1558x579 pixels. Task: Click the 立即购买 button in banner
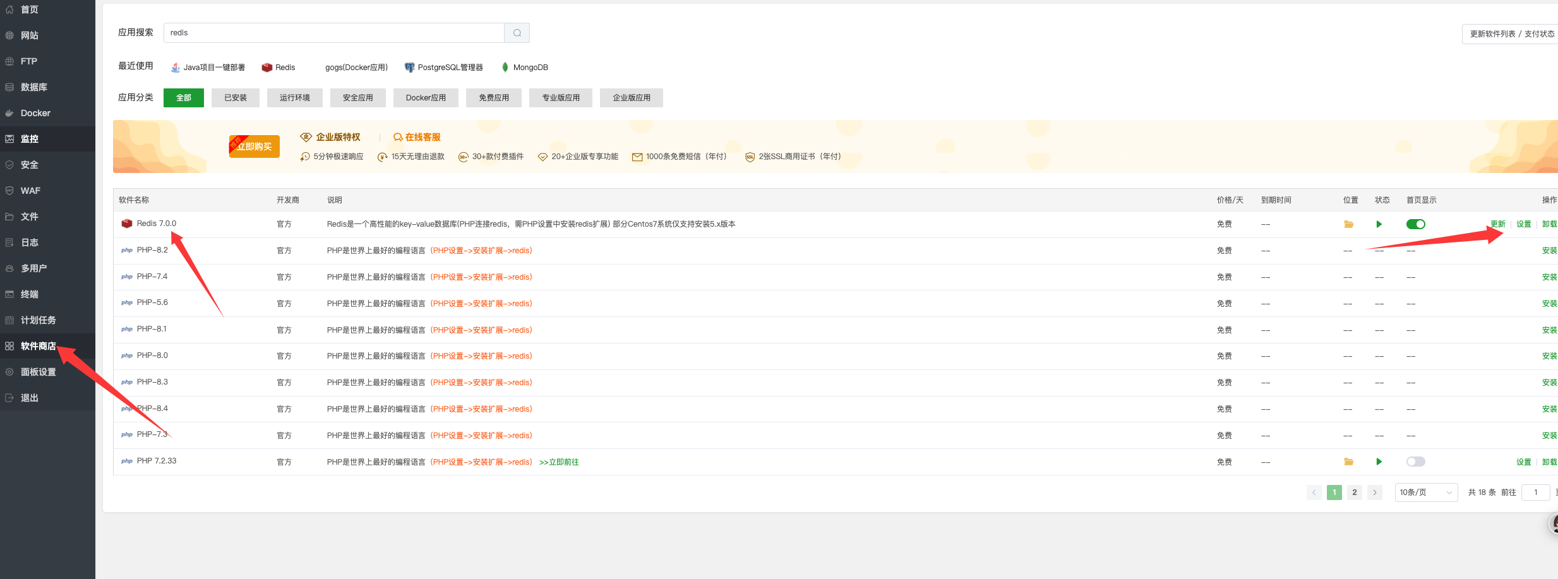click(x=255, y=146)
